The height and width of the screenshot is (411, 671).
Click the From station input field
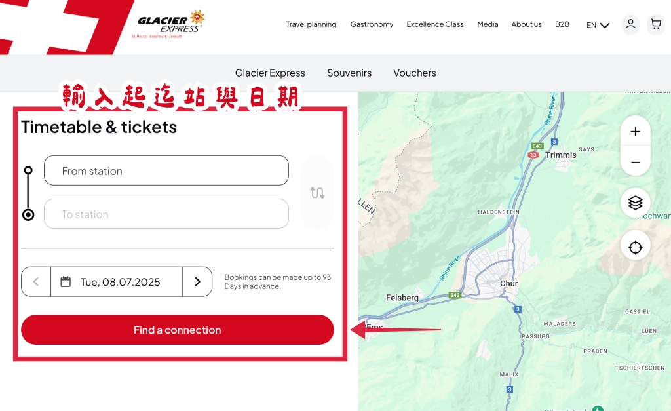coord(166,170)
